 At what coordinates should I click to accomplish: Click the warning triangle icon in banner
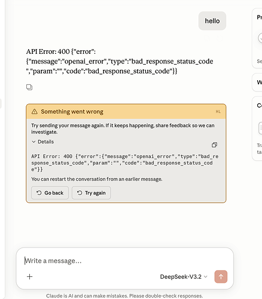[35, 111]
